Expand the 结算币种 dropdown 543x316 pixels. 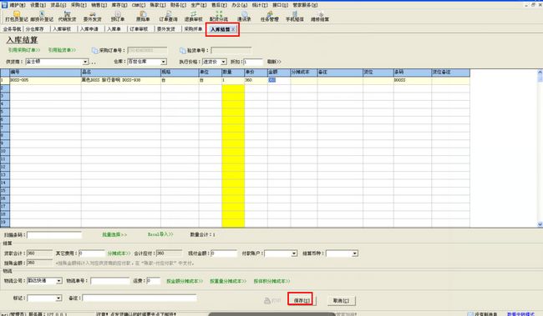tap(354, 253)
